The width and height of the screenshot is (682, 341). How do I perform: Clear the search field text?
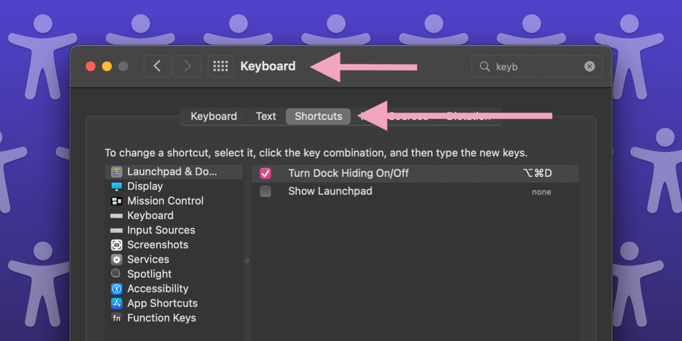[x=590, y=66]
